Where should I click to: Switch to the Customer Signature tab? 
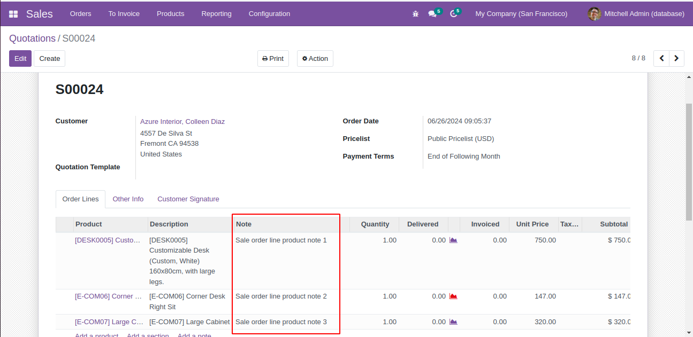click(188, 199)
